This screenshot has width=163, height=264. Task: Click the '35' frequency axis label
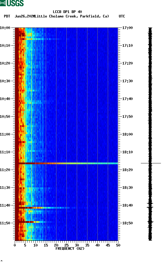tap(87, 245)
